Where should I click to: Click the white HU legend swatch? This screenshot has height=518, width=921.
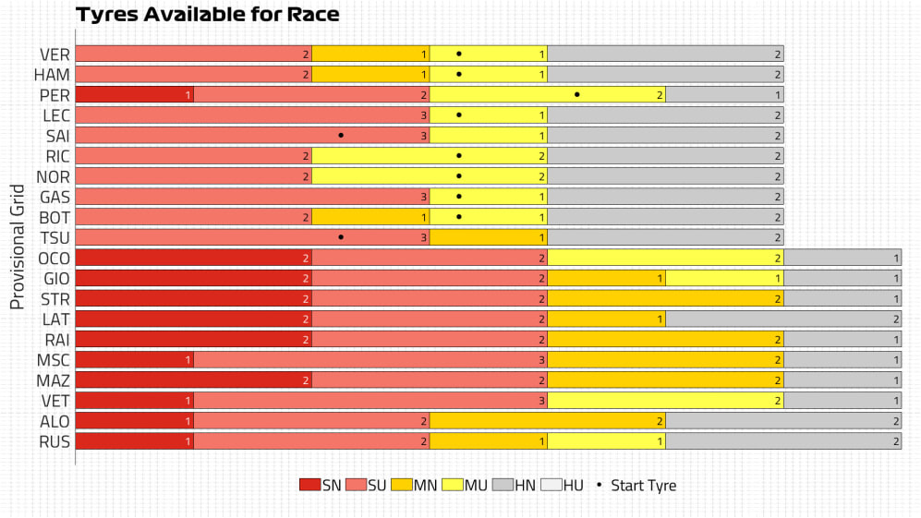(551, 485)
